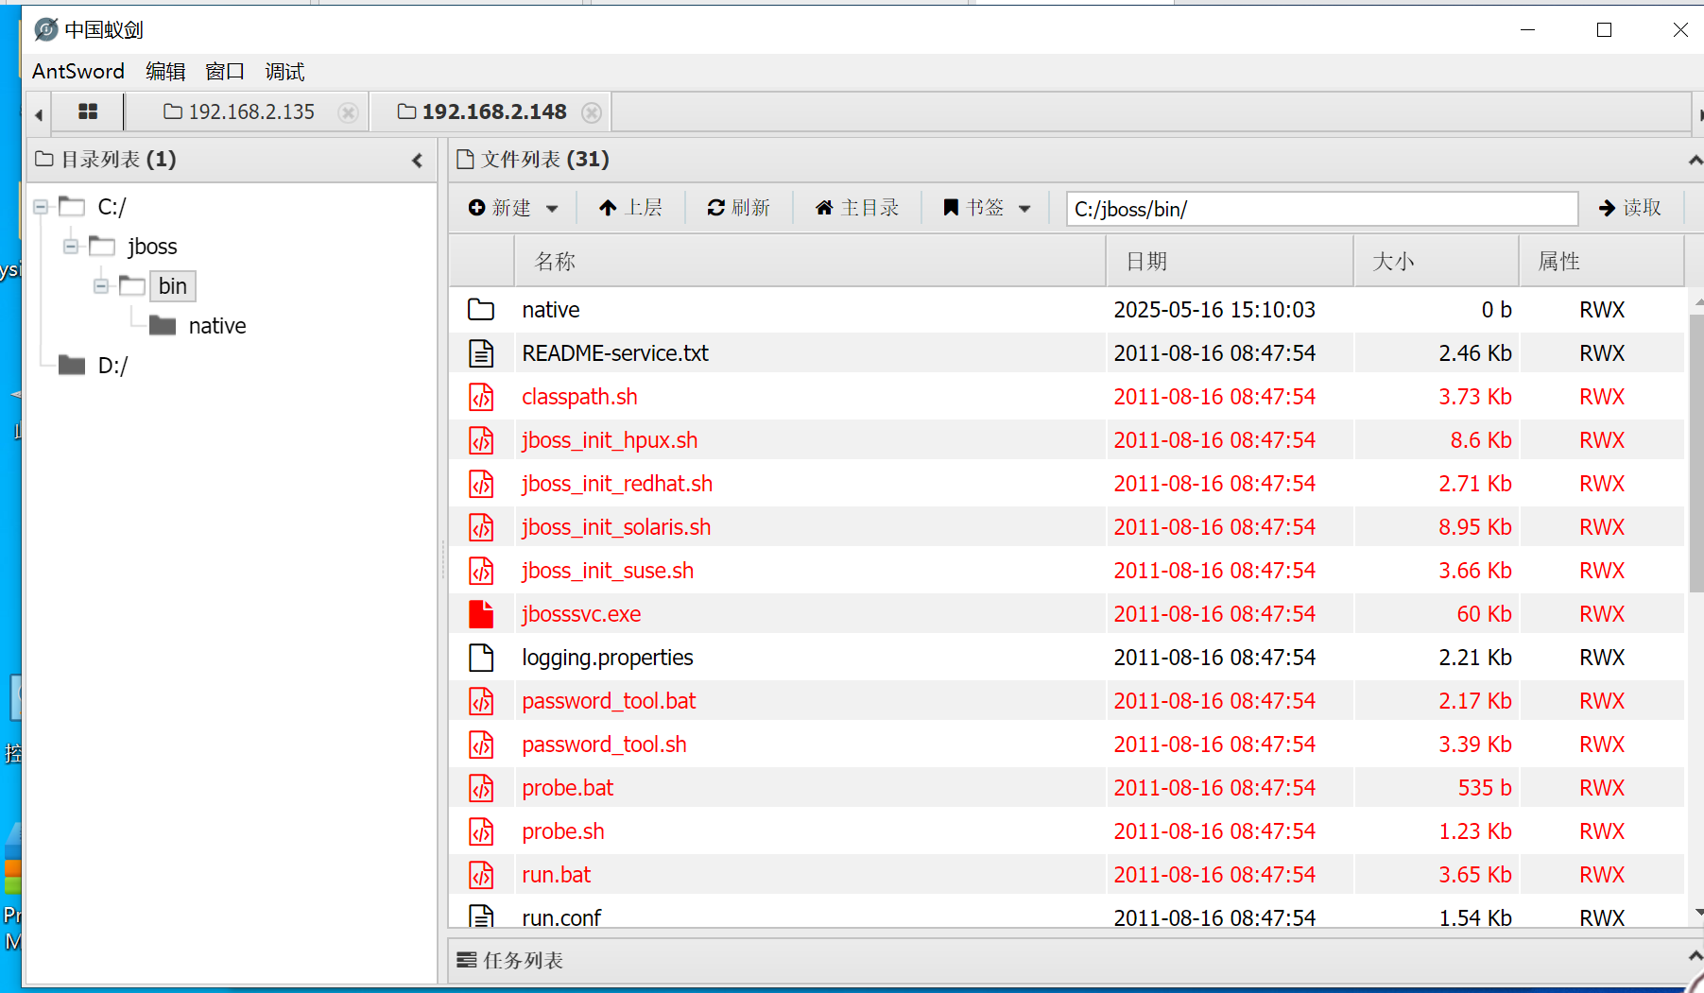Refresh the file list with 刷新
The image size is (1704, 993).
738,208
